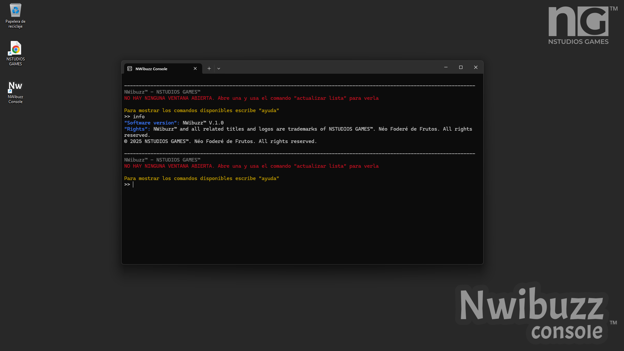
Task: Click the second "NWibuzz™ – NSTUDIOS GAMES™" header
Action: click(162, 160)
